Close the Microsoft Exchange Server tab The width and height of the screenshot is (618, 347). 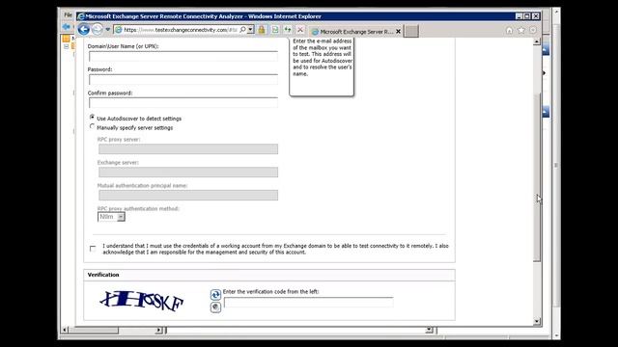[x=398, y=32]
